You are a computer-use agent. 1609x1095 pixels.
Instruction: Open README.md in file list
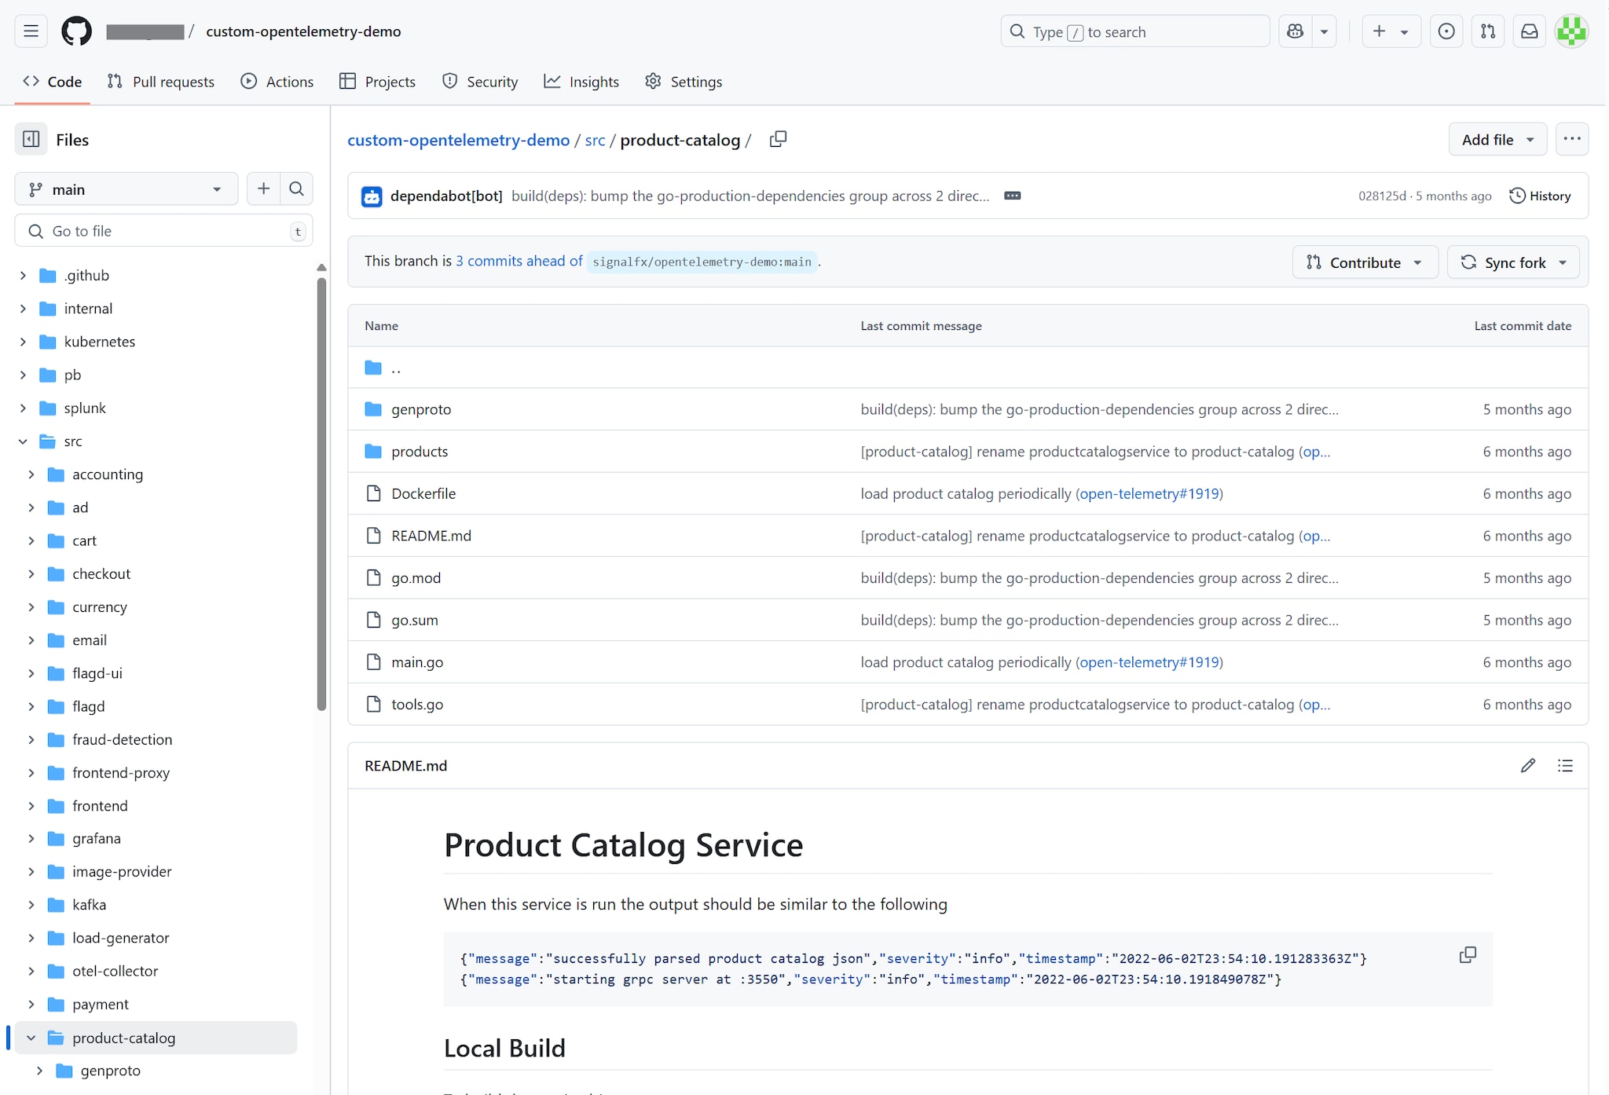tap(431, 536)
